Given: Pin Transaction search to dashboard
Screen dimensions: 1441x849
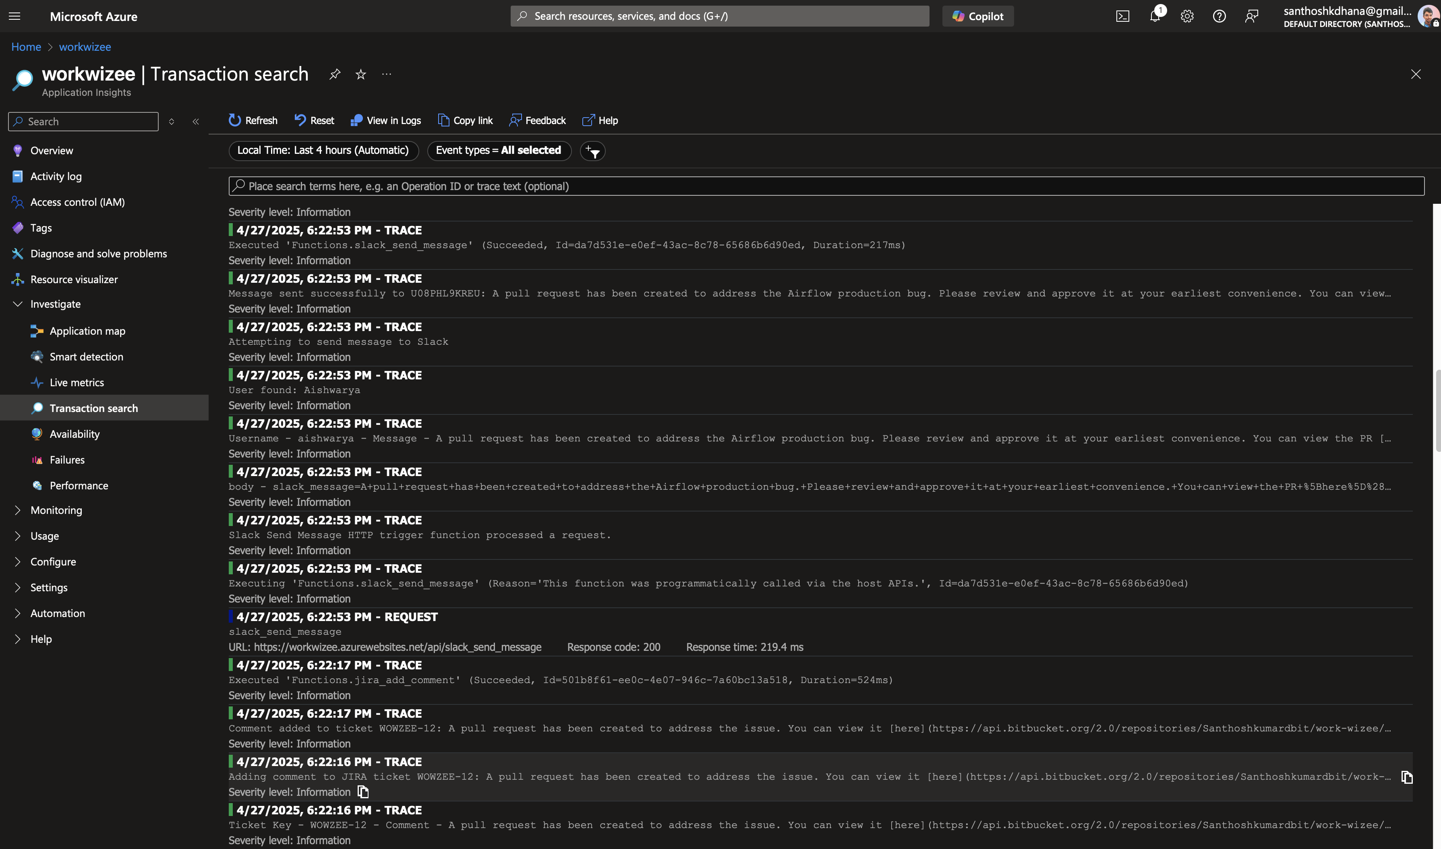Looking at the screenshot, I should point(335,75).
